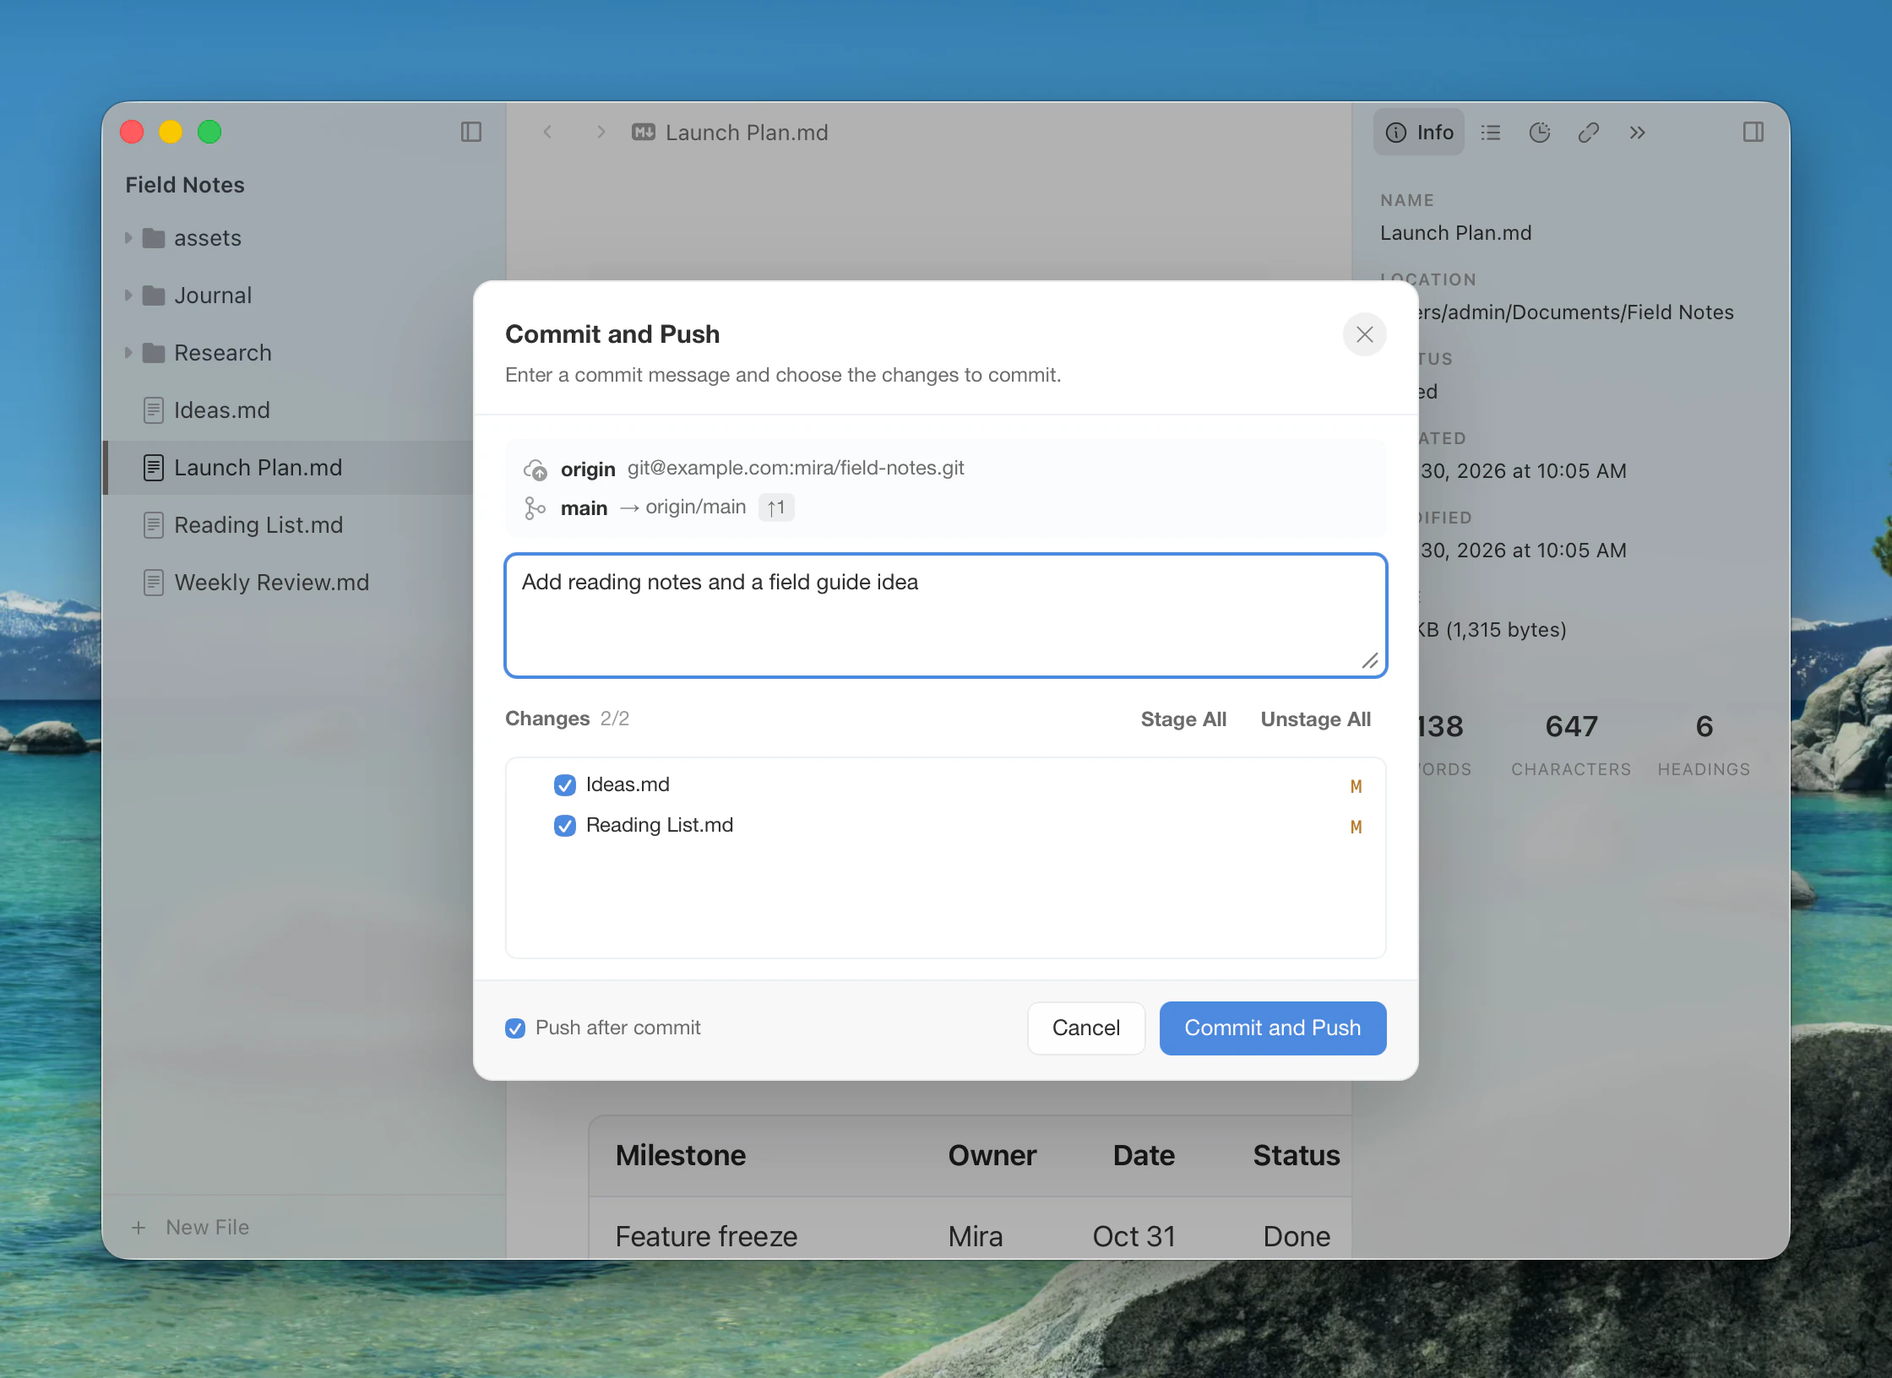Click the commit message resize handle
This screenshot has height=1378, width=1892.
point(1370,661)
